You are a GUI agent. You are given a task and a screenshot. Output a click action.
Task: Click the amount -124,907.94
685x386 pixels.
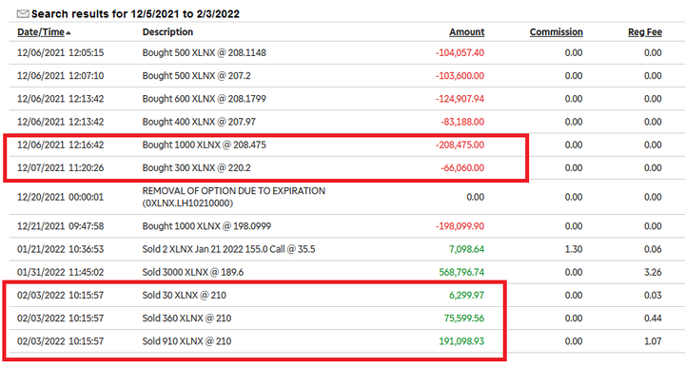460,99
